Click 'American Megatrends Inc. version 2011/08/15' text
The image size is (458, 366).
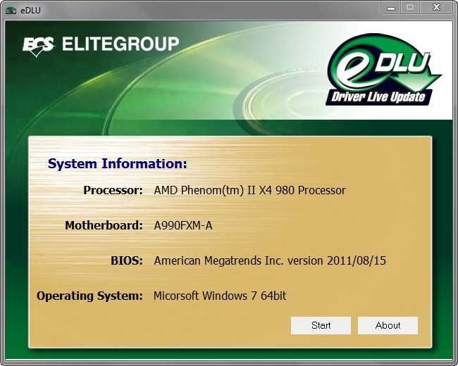(270, 260)
